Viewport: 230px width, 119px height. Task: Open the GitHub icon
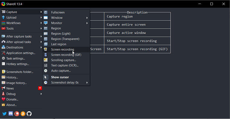tap(29, 113)
